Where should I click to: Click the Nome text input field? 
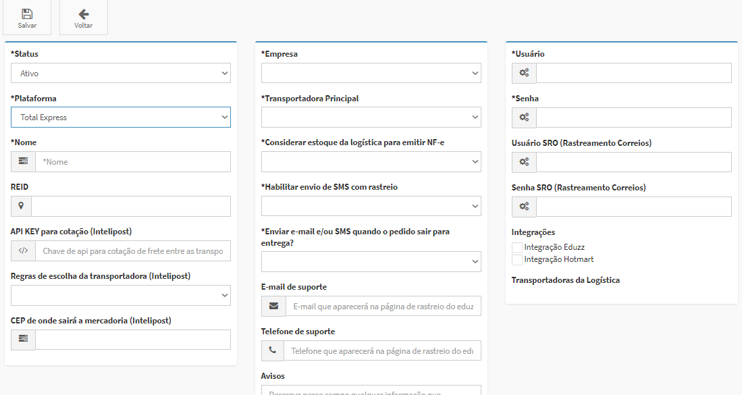[x=133, y=162]
